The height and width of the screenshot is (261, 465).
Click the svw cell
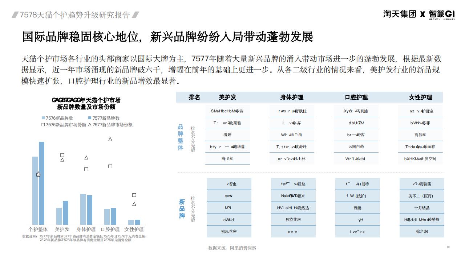click(229, 196)
